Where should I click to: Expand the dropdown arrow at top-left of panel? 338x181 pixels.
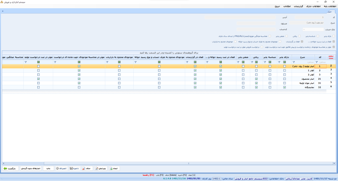point(3,11)
